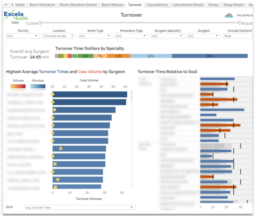The image size is (256, 216).
Task: Select the Block Release tab
Action: point(113,5)
